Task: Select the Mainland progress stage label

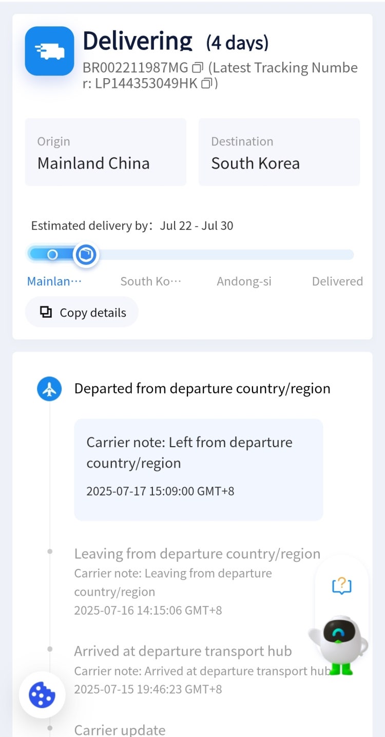Action: (x=54, y=281)
